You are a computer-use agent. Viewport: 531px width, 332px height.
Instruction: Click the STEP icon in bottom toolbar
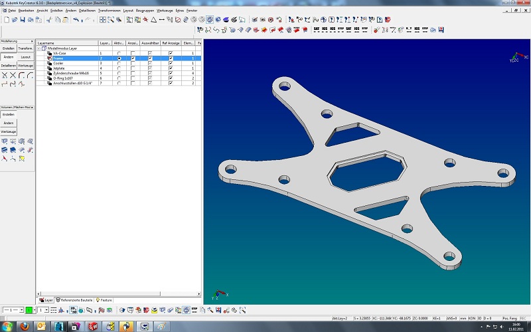coord(194,310)
